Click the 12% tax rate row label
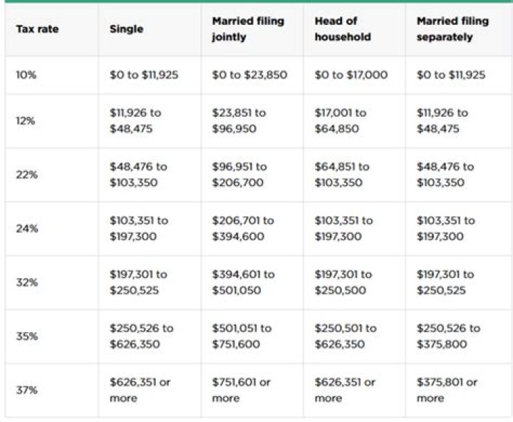 [x=26, y=121]
